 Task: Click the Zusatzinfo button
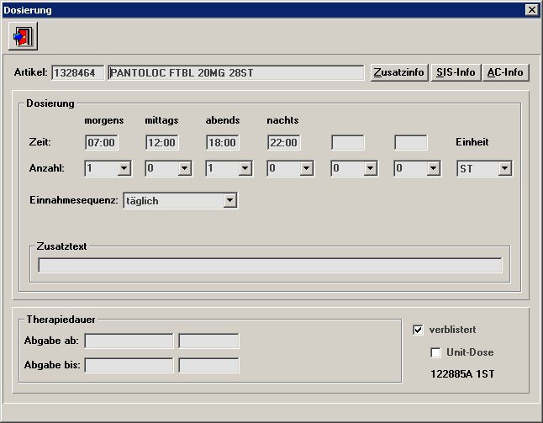point(399,72)
